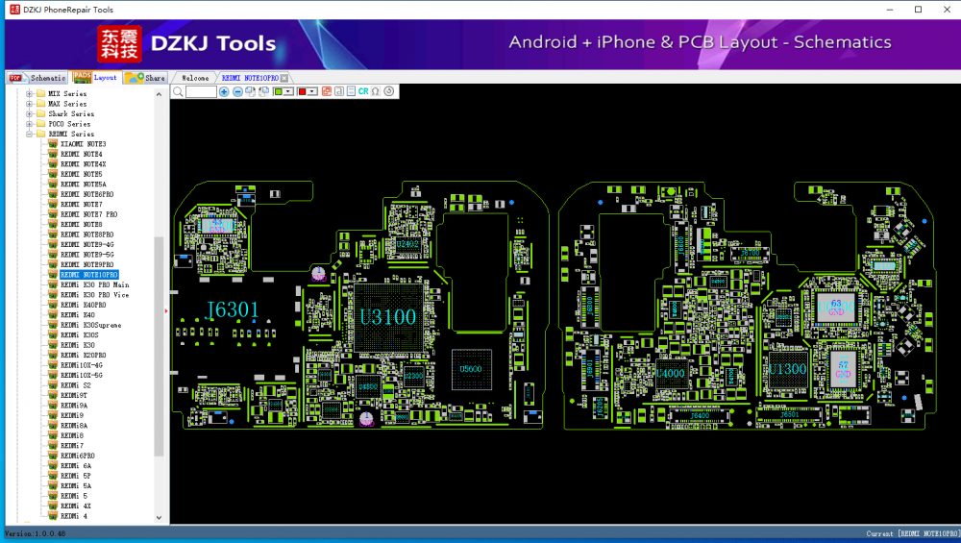The width and height of the screenshot is (961, 543).
Task: Click the magnifier search icon in toolbar
Action: 178,92
